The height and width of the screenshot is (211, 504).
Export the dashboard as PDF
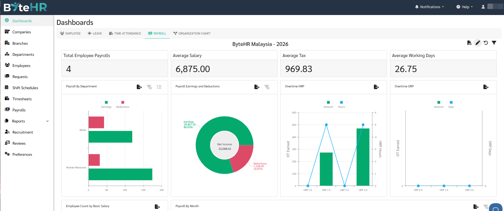(x=469, y=43)
